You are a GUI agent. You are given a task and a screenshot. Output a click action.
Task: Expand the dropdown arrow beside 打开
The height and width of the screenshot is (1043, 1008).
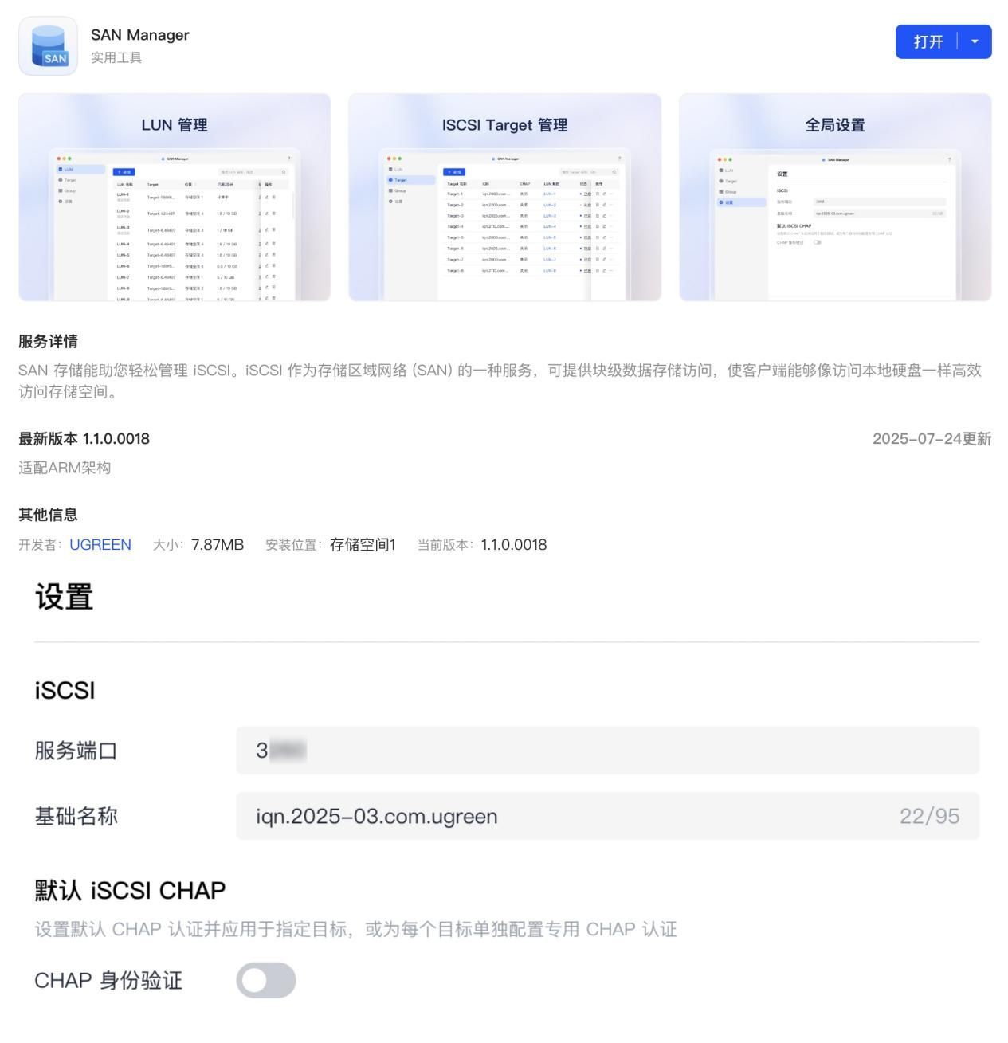pos(975,41)
